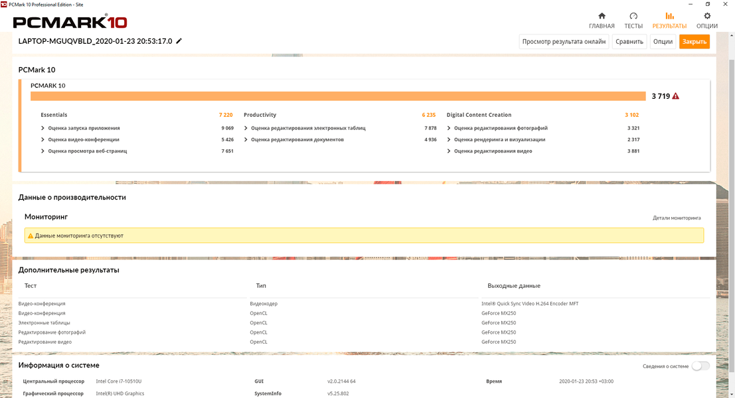
Task: Expand Оценка редактирования видео row
Action: [449, 151]
